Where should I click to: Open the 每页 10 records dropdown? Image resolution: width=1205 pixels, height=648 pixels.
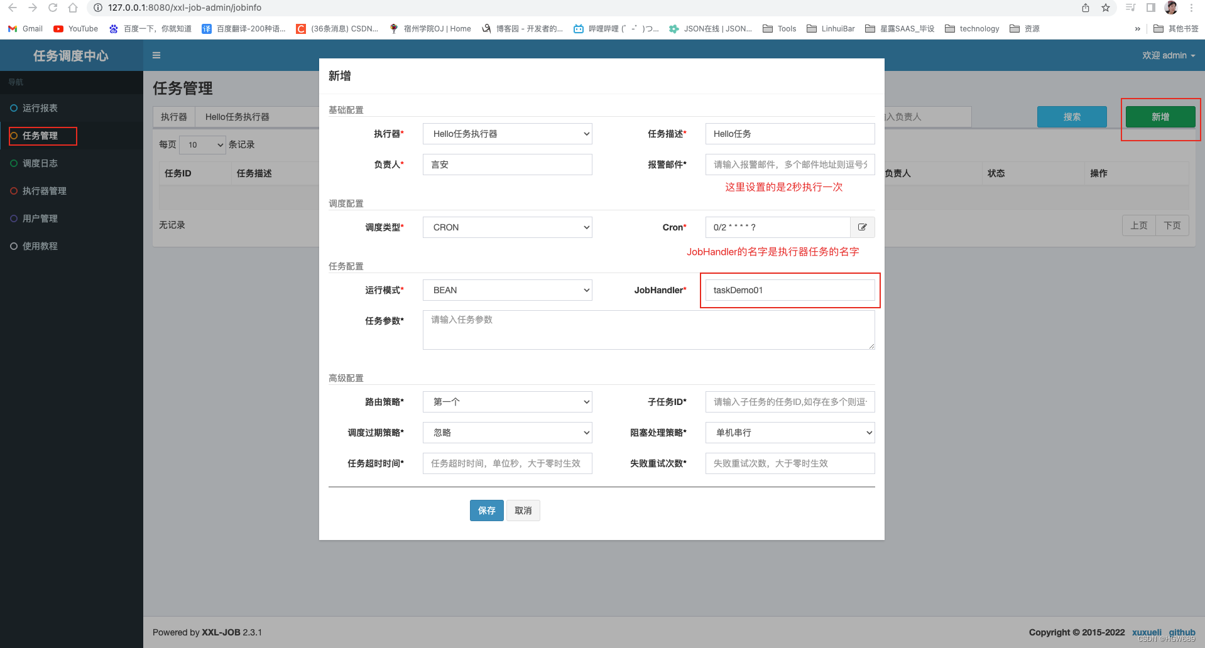203,144
